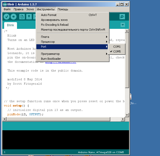Expand the Port submenu entry

pyautogui.click(x=72, y=47)
